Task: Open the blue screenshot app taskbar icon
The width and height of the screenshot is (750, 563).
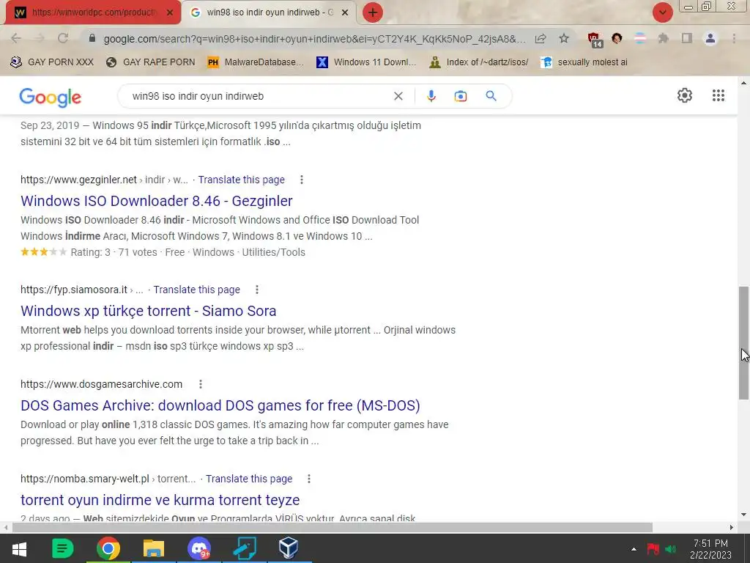Action: 245,548
